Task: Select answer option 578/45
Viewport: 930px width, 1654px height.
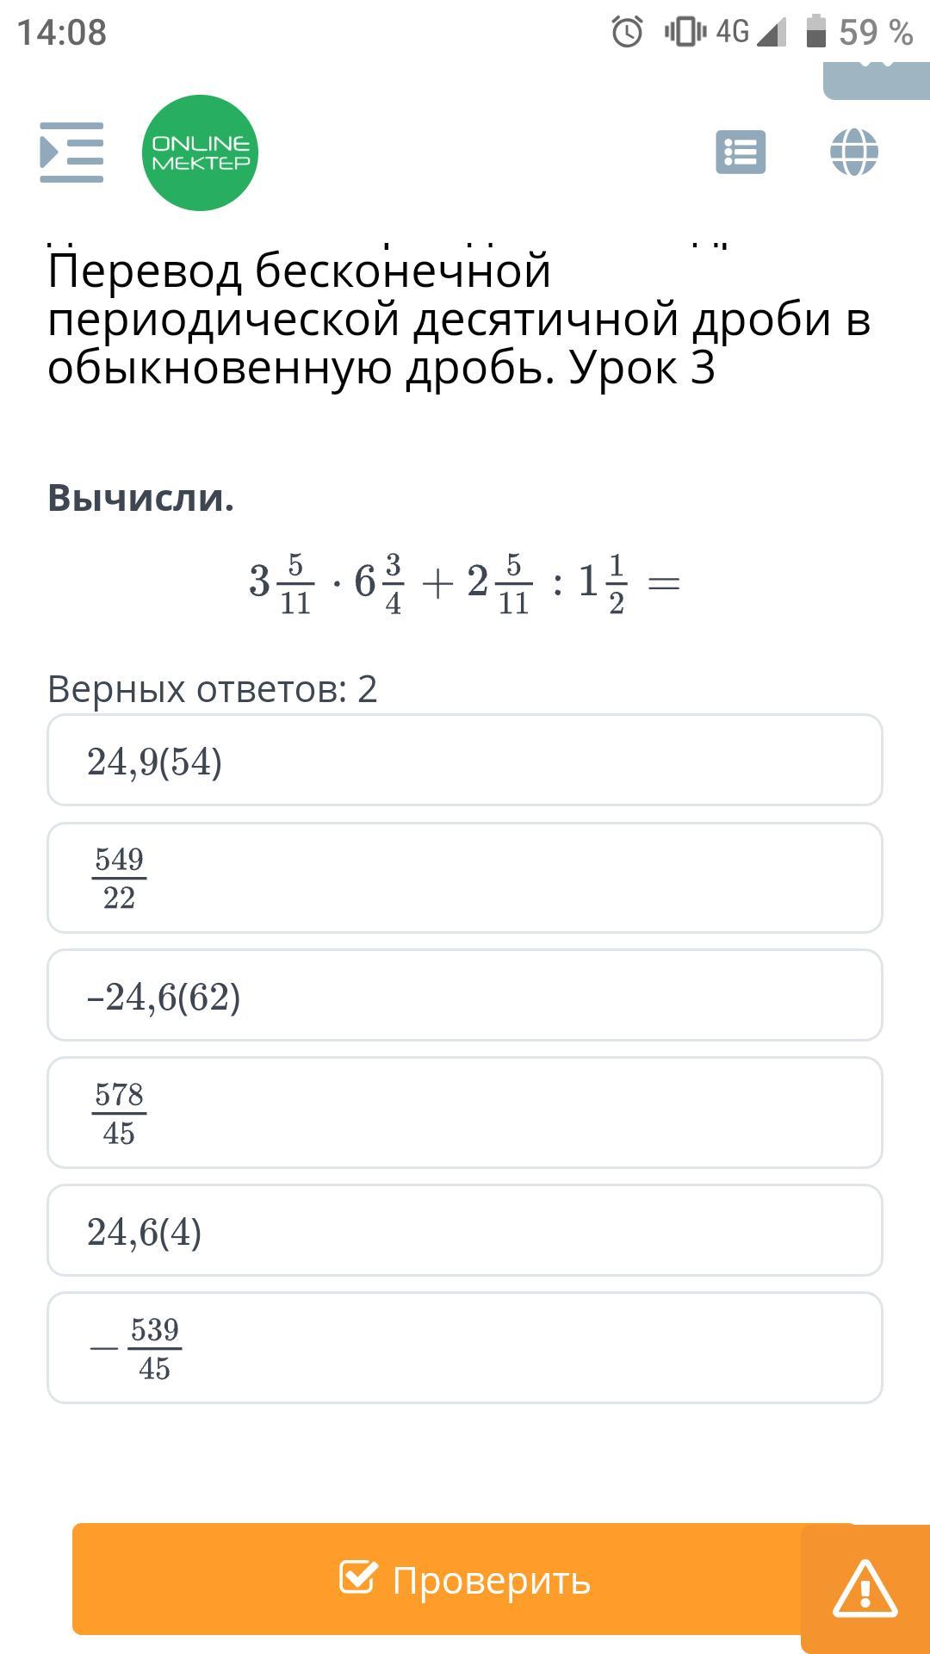Action: coord(465,1113)
